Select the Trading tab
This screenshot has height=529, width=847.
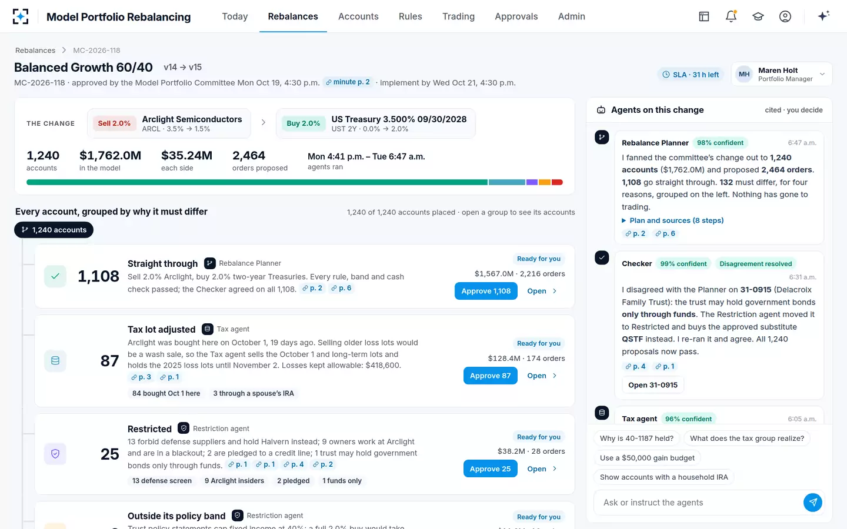click(x=458, y=16)
